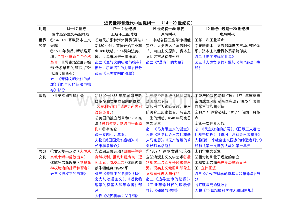This screenshot has height=212, width=299.
Task: Select the 思想文化 row label
Action: point(42,154)
